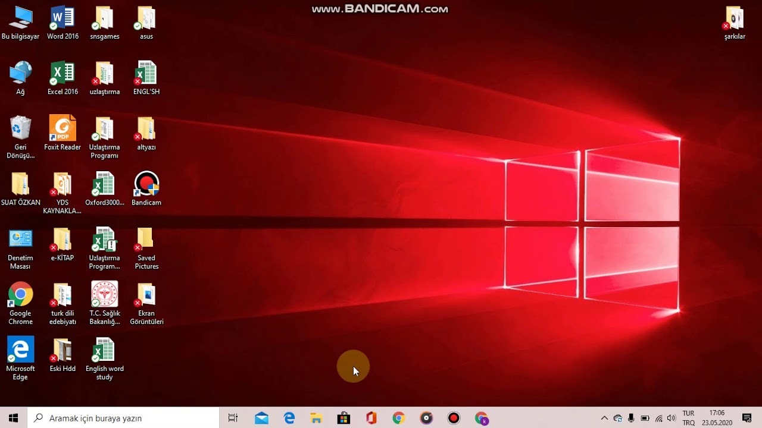Launch the Foxit Reader shortcut
762x428 pixels.
tap(63, 134)
